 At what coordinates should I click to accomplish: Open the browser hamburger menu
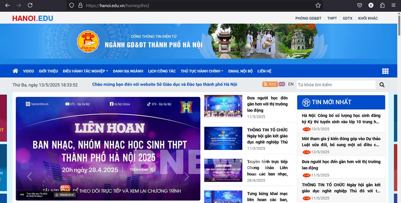click(x=393, y=5)
